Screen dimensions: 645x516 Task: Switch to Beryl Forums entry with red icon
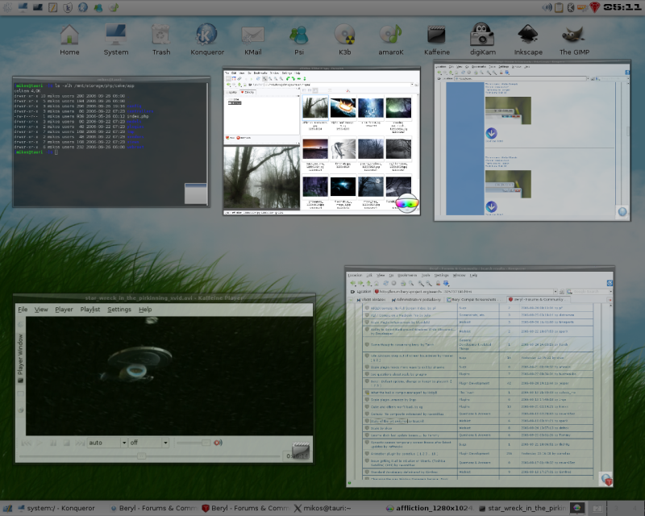tap(246, 508)
